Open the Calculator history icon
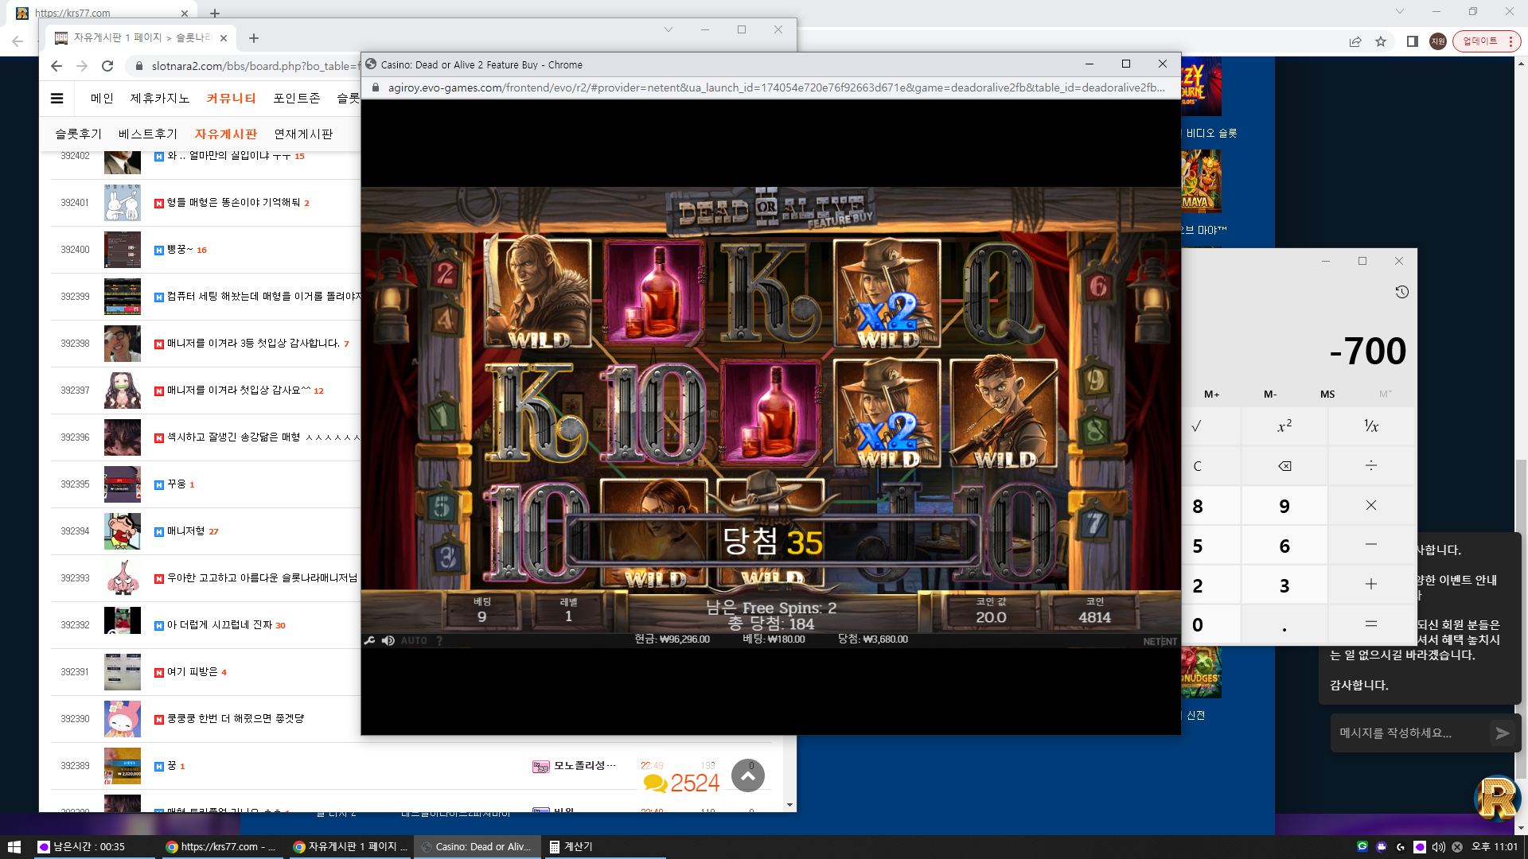This screenshot has height=859, width=1528. (1402, 292)
